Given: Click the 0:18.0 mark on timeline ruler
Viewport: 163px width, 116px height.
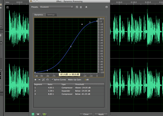Looking at the screenshot, I should pyautogui.click(x=134, y=2).
